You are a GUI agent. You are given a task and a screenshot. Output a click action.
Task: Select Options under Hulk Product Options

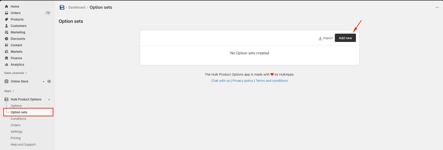pos(16,106)
